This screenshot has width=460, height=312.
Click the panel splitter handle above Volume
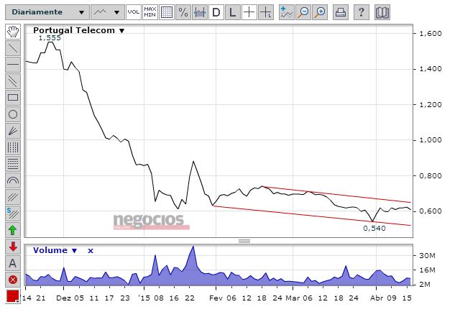244,241
